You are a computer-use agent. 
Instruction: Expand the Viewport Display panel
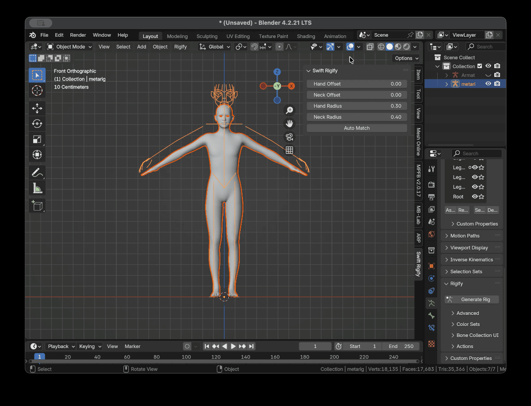pyautogui.click(x=472, y=248)
